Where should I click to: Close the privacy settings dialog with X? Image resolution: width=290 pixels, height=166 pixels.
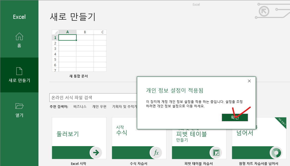click(x=249, y=81)
